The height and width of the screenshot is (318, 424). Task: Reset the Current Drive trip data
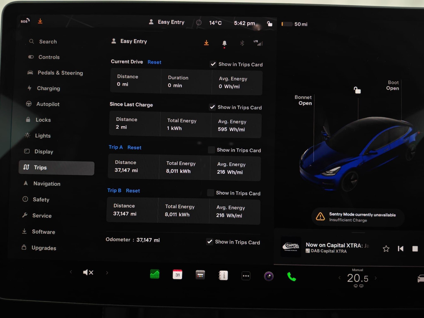click(x=154, y=62)
